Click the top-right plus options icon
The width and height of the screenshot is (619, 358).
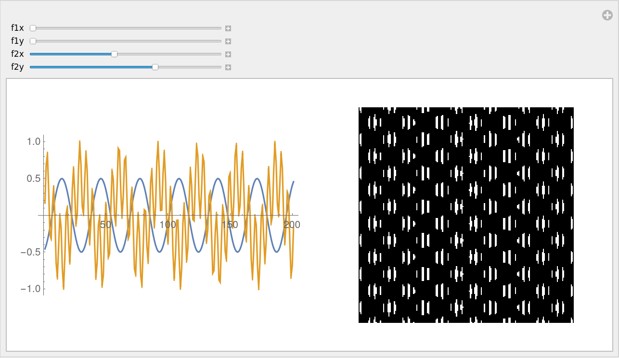point(607,15)
